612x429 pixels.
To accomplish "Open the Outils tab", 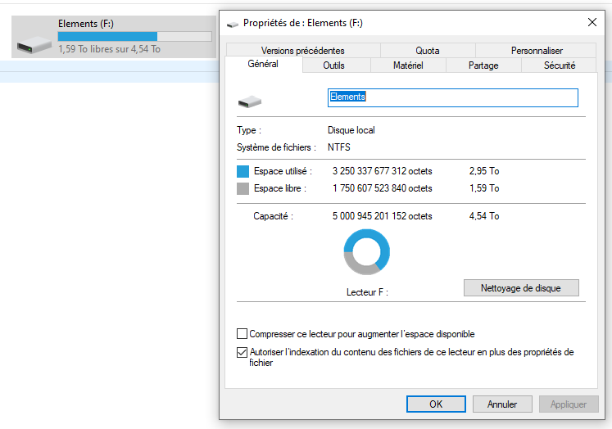I will coord(333,65).
